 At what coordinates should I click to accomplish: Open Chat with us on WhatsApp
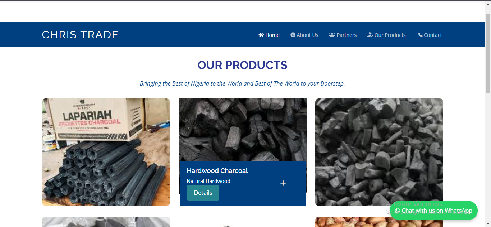coord(433,211)
